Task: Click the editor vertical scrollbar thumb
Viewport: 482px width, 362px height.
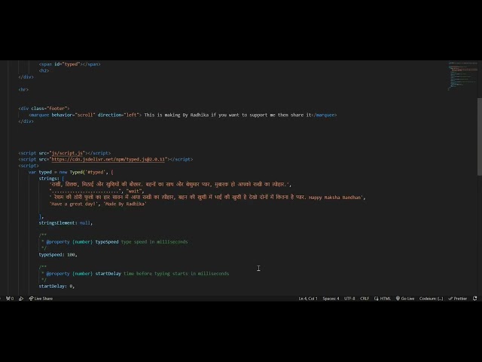Action: 480,137
